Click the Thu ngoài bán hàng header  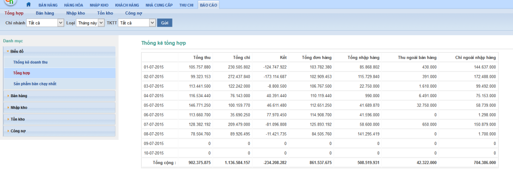(x=417, y=57)
